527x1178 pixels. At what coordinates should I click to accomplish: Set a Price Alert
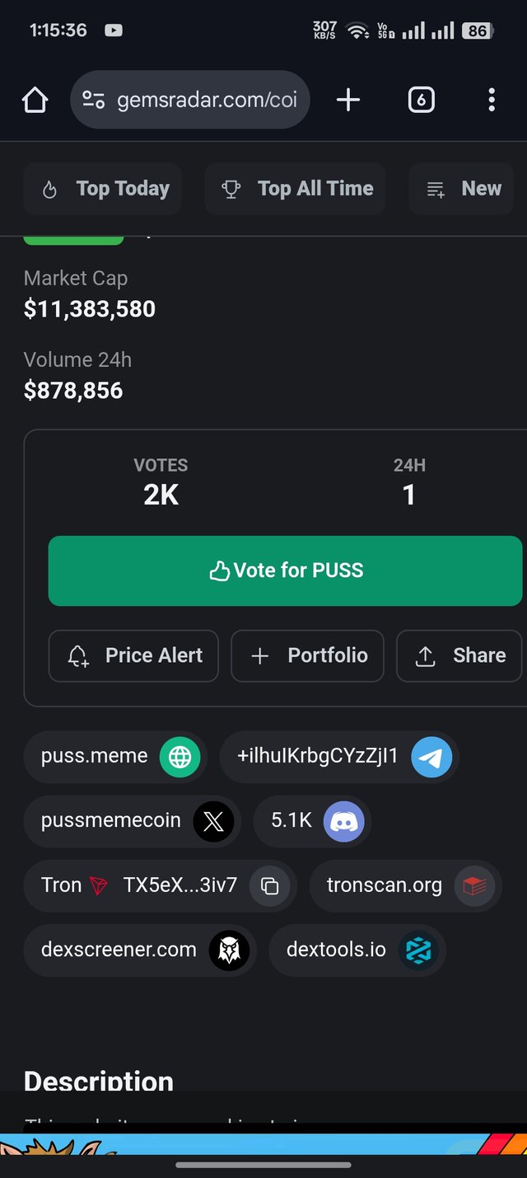pyautogui.click(x=133, y=655)
